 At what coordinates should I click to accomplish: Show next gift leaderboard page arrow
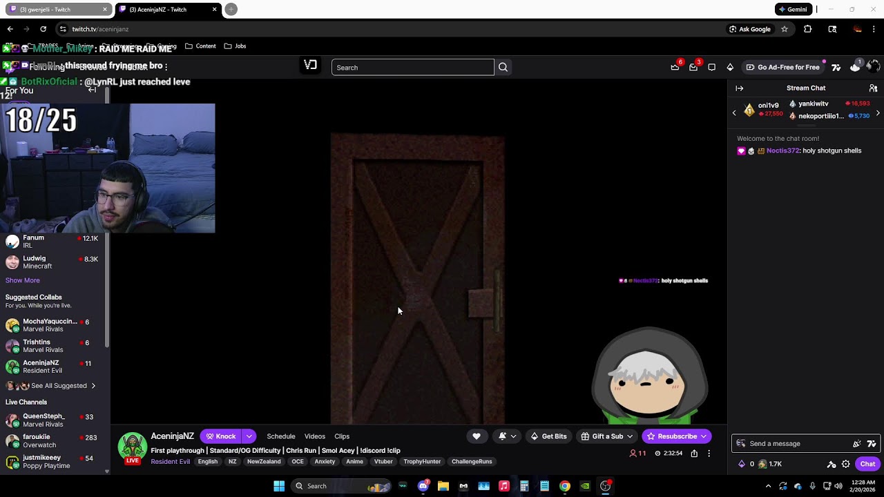click(878, 113)
